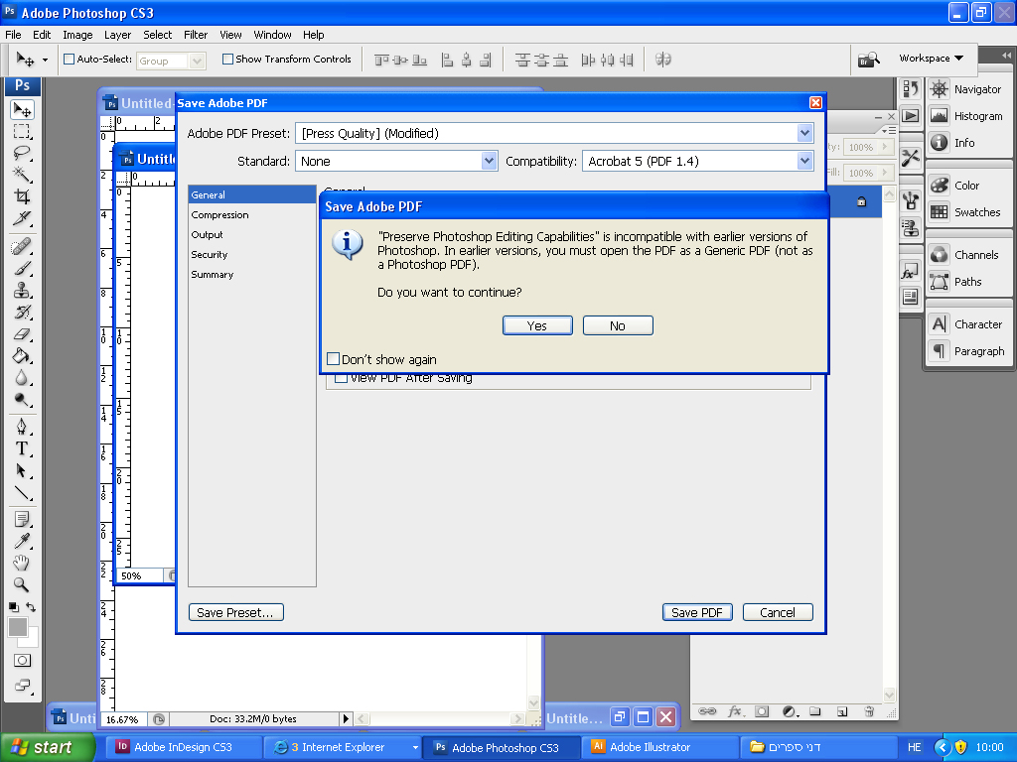Select the Clone Stamp tool
Viewport: 1017px width, 762px height.
click(x=22, y=291)
